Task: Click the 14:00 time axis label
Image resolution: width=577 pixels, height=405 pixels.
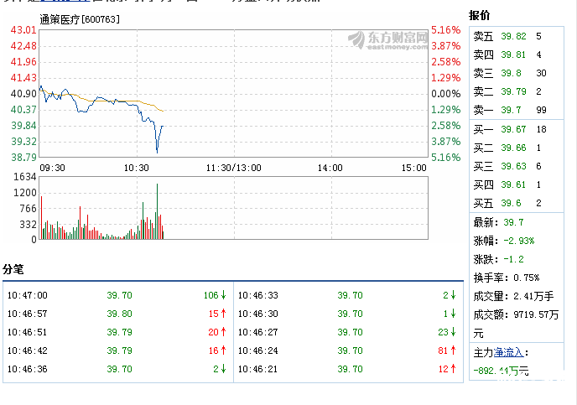Action: click(x=330, y=168)
